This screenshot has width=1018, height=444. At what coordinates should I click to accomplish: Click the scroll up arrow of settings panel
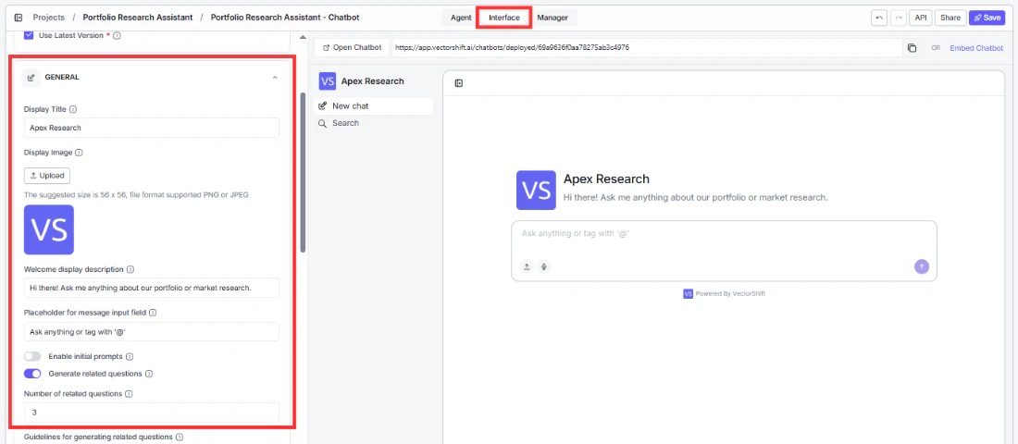303,36
